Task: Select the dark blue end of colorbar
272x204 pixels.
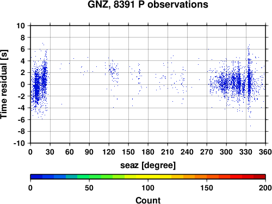Action: click(36, 177)
